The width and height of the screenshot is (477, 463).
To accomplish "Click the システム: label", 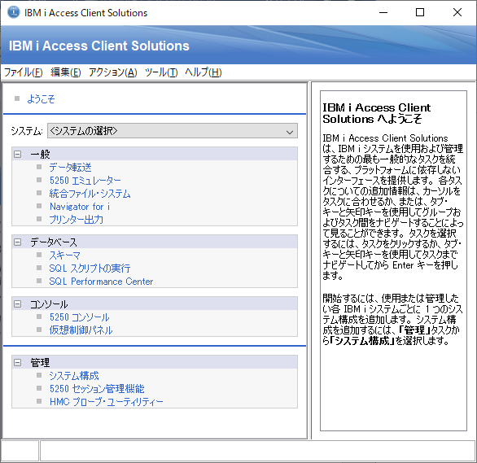I will point(27,131).
